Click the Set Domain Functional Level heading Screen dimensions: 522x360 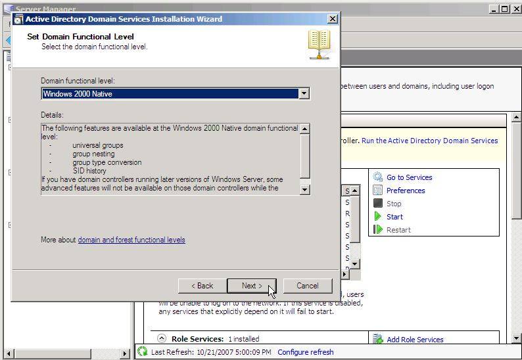click(x=81, y=37)
